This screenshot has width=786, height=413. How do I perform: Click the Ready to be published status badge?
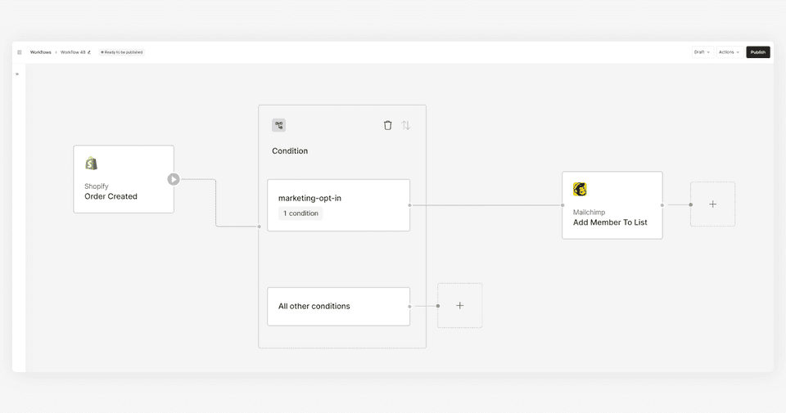click(122, 52)
